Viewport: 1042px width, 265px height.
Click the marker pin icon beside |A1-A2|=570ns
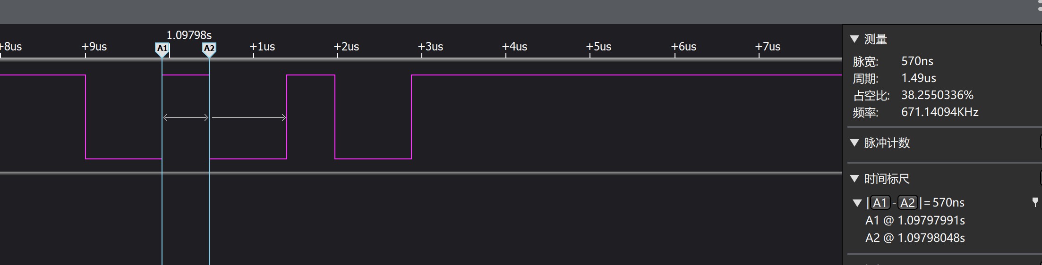coord(1035,202)
